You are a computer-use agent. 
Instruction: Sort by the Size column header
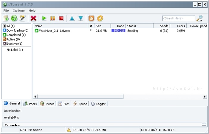click(102, 26)
